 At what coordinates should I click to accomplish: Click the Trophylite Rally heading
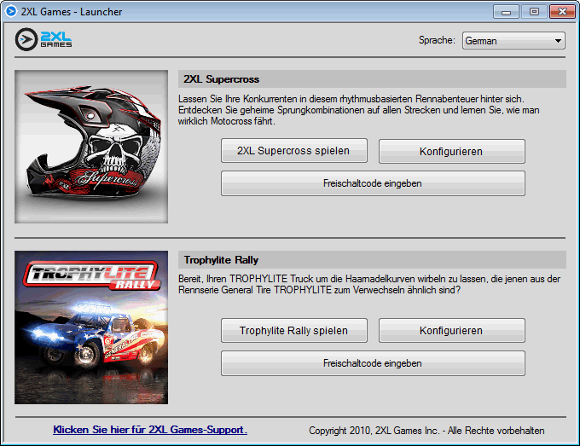(x=221, y=260)
